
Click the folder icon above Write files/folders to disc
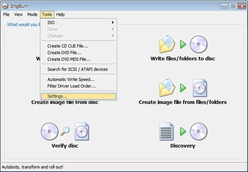(x=167, y=44)
